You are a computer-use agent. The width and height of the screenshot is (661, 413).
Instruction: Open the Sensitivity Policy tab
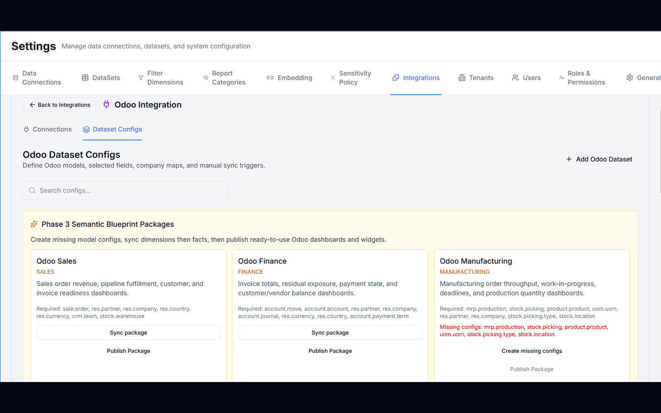tap(351, 78)
